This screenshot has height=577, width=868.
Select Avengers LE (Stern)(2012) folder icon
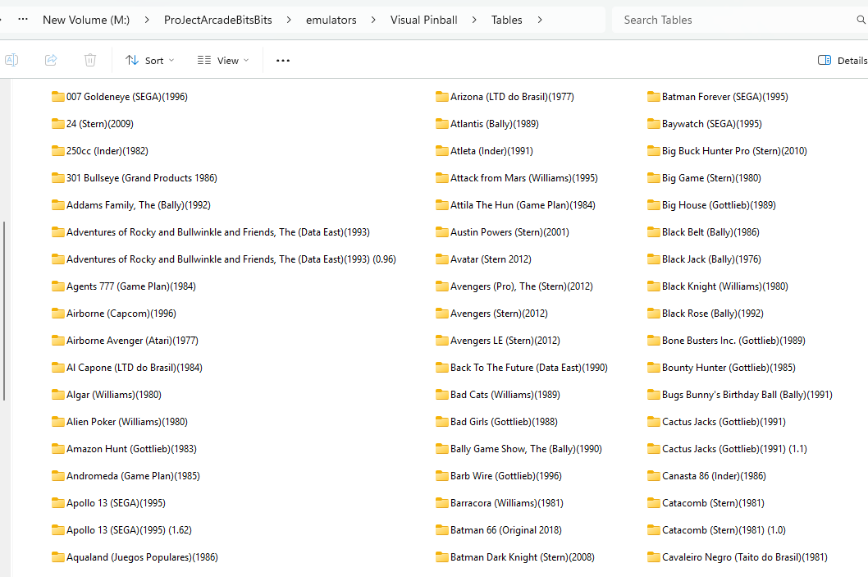441,341
